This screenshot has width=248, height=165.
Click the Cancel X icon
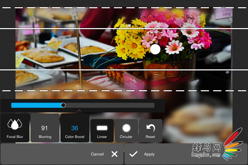coord(114,154)
